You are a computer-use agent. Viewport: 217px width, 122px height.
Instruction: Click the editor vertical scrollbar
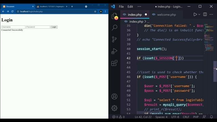tap(215, 72)
